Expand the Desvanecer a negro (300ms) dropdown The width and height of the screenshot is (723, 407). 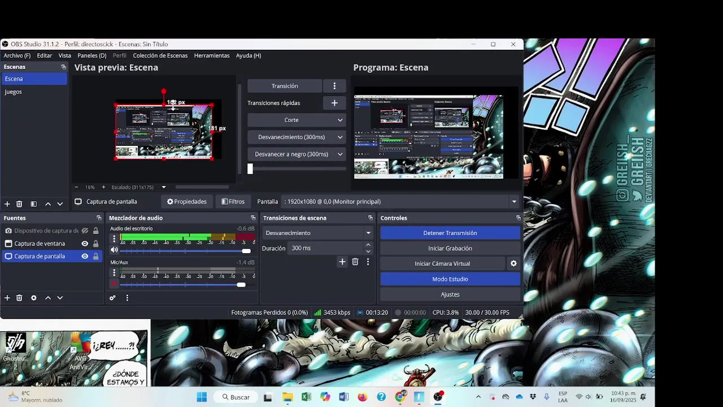click(x=340, y=154)
